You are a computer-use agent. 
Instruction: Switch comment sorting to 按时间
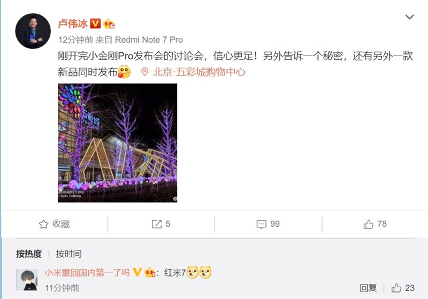point(69,254)
